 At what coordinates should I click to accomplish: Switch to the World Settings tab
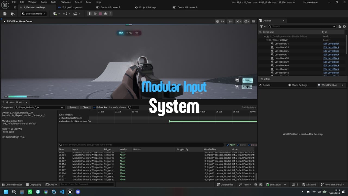(299, 85)
